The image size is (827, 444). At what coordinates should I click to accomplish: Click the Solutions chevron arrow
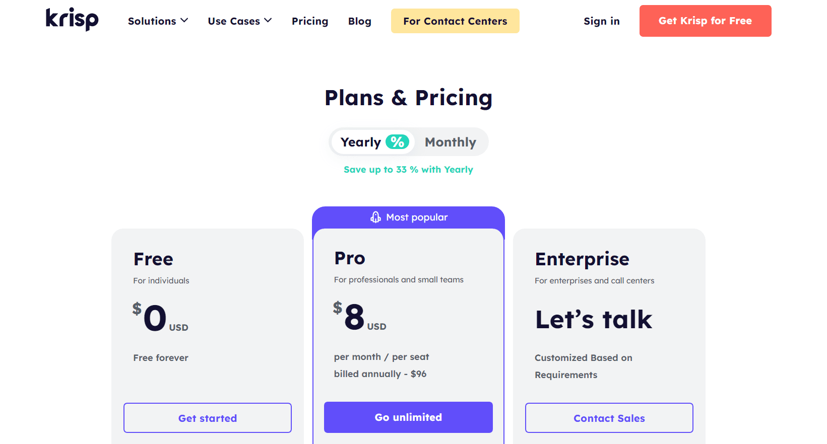coord(184,21)
